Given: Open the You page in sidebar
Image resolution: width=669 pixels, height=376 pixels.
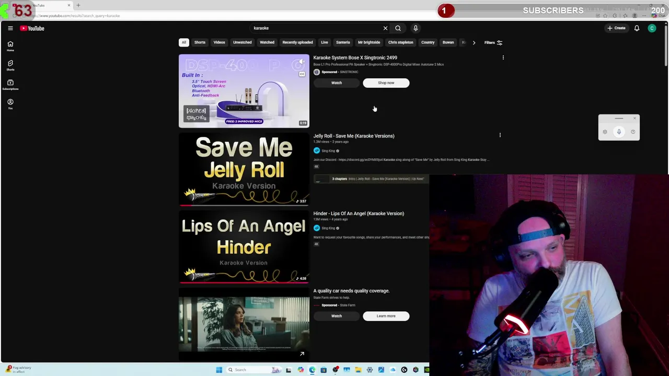Looking at the screenshot, I should point(10,104).
